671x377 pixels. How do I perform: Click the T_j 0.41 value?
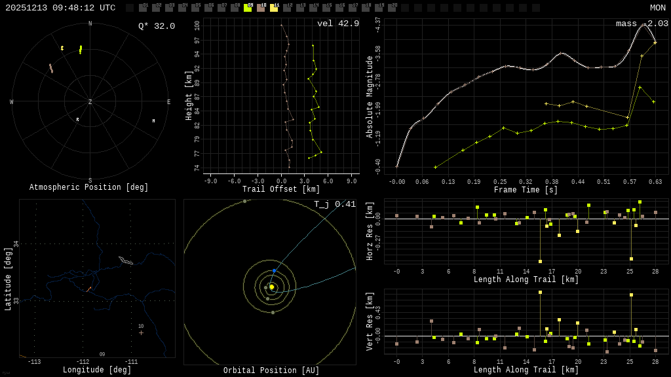pos(334,204)
